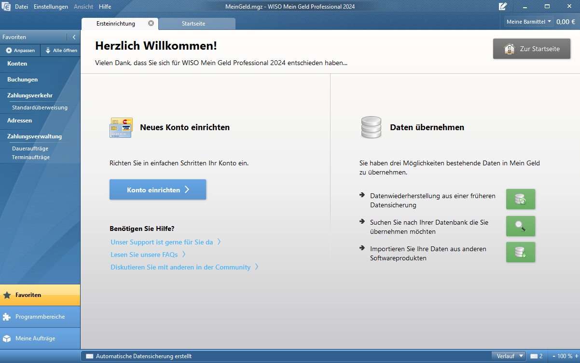The width and height of the screenshot is (580, 363).
Task: Increase zoom using the plus control
Action: 577,356
